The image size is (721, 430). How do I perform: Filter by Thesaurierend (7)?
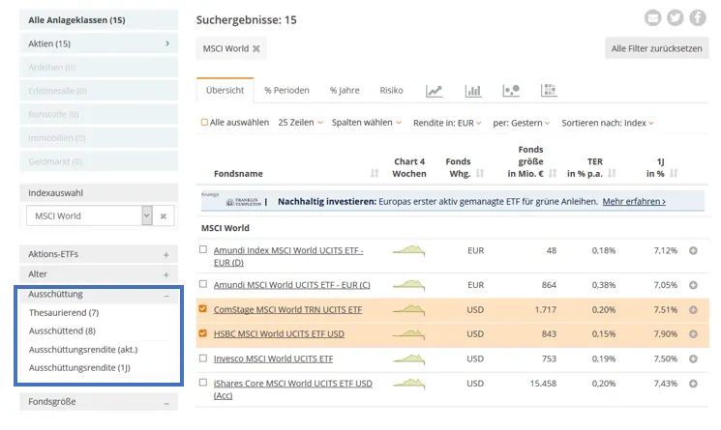click(64, 313)
